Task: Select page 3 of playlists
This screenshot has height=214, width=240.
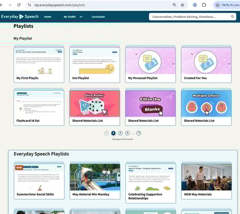Action: pyautogui.click(x=127, y=133)
